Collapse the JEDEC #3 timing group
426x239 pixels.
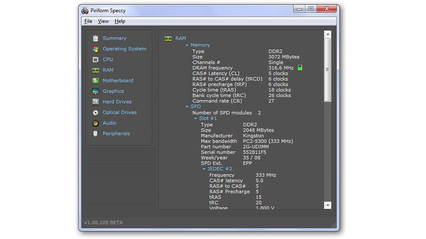pos(204,169)
